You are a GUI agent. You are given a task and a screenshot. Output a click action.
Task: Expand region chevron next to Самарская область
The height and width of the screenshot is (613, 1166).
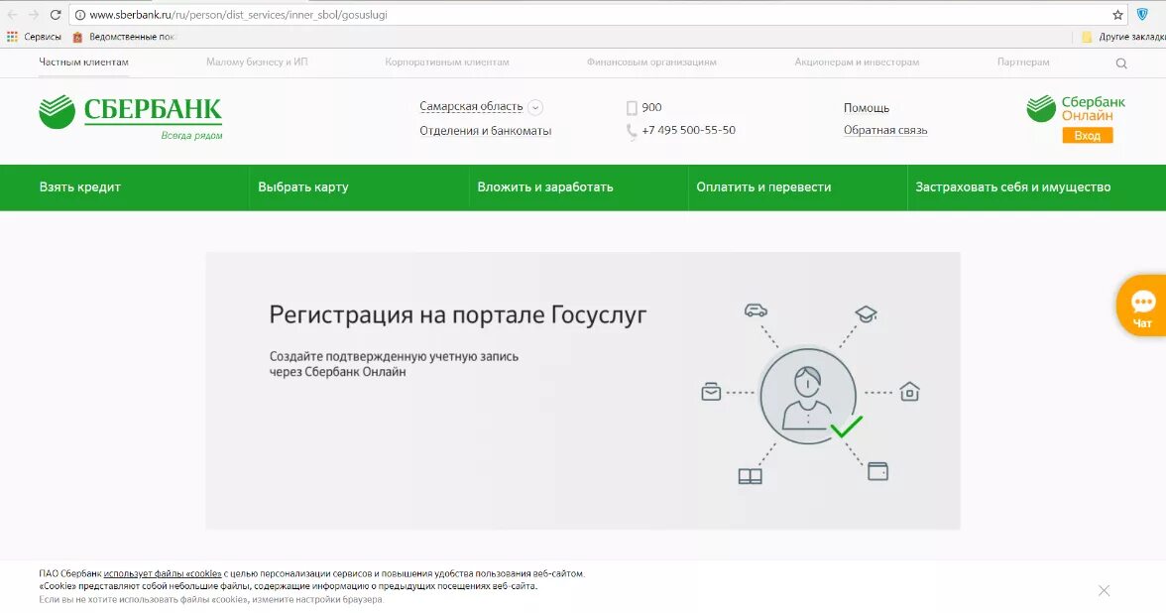(535, 107)
